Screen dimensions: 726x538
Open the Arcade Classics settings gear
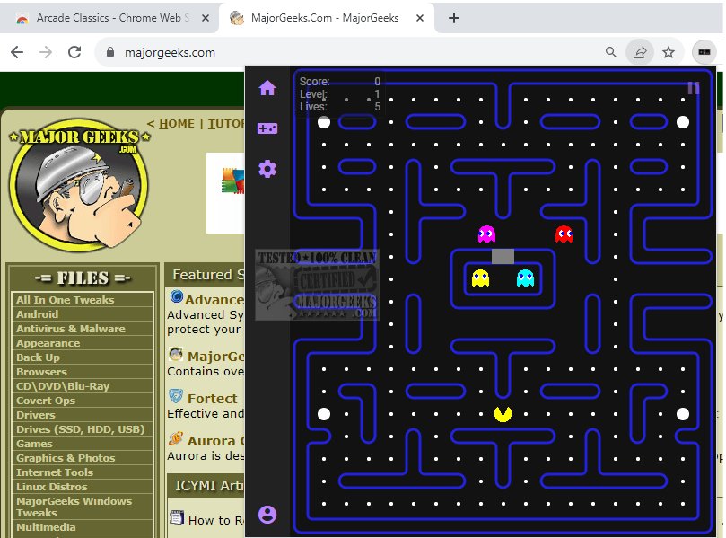[267, 169]
